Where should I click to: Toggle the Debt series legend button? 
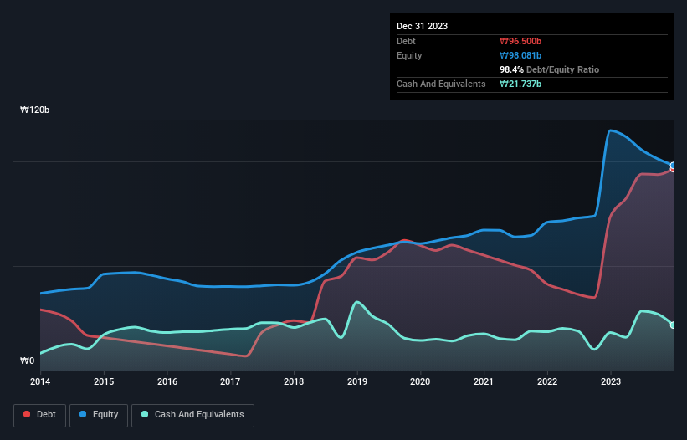coord(40,415)
